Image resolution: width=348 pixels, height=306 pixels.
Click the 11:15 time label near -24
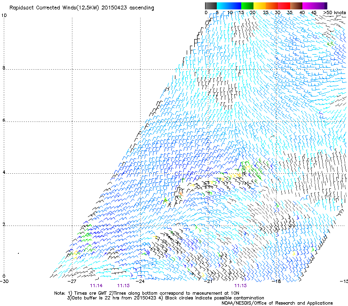pos(123,286)
